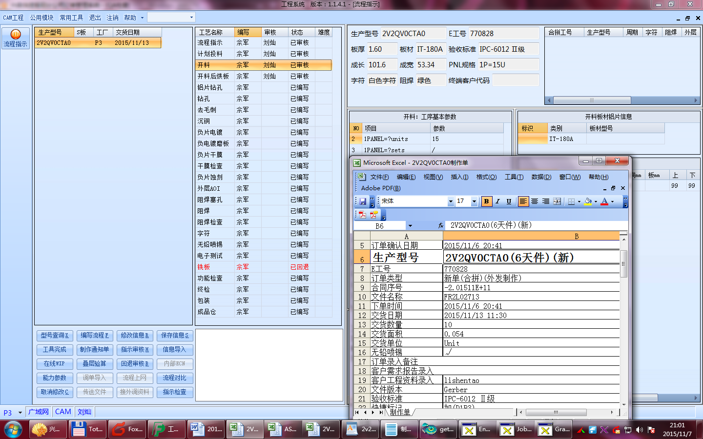Select the 开料 process row
This screenshot has height=439, width=703.
coord(264,65)
